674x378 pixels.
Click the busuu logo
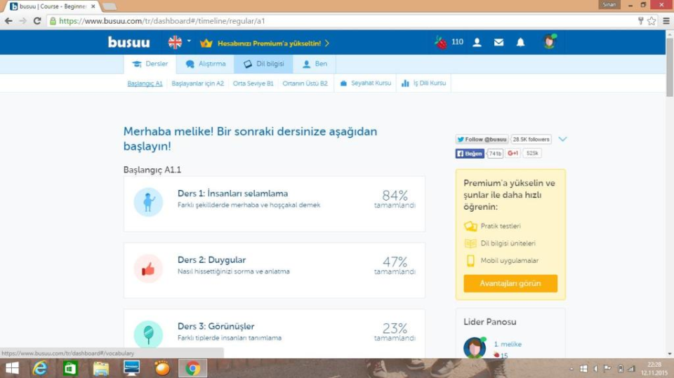pyautogui.click(x=128, y=43)
